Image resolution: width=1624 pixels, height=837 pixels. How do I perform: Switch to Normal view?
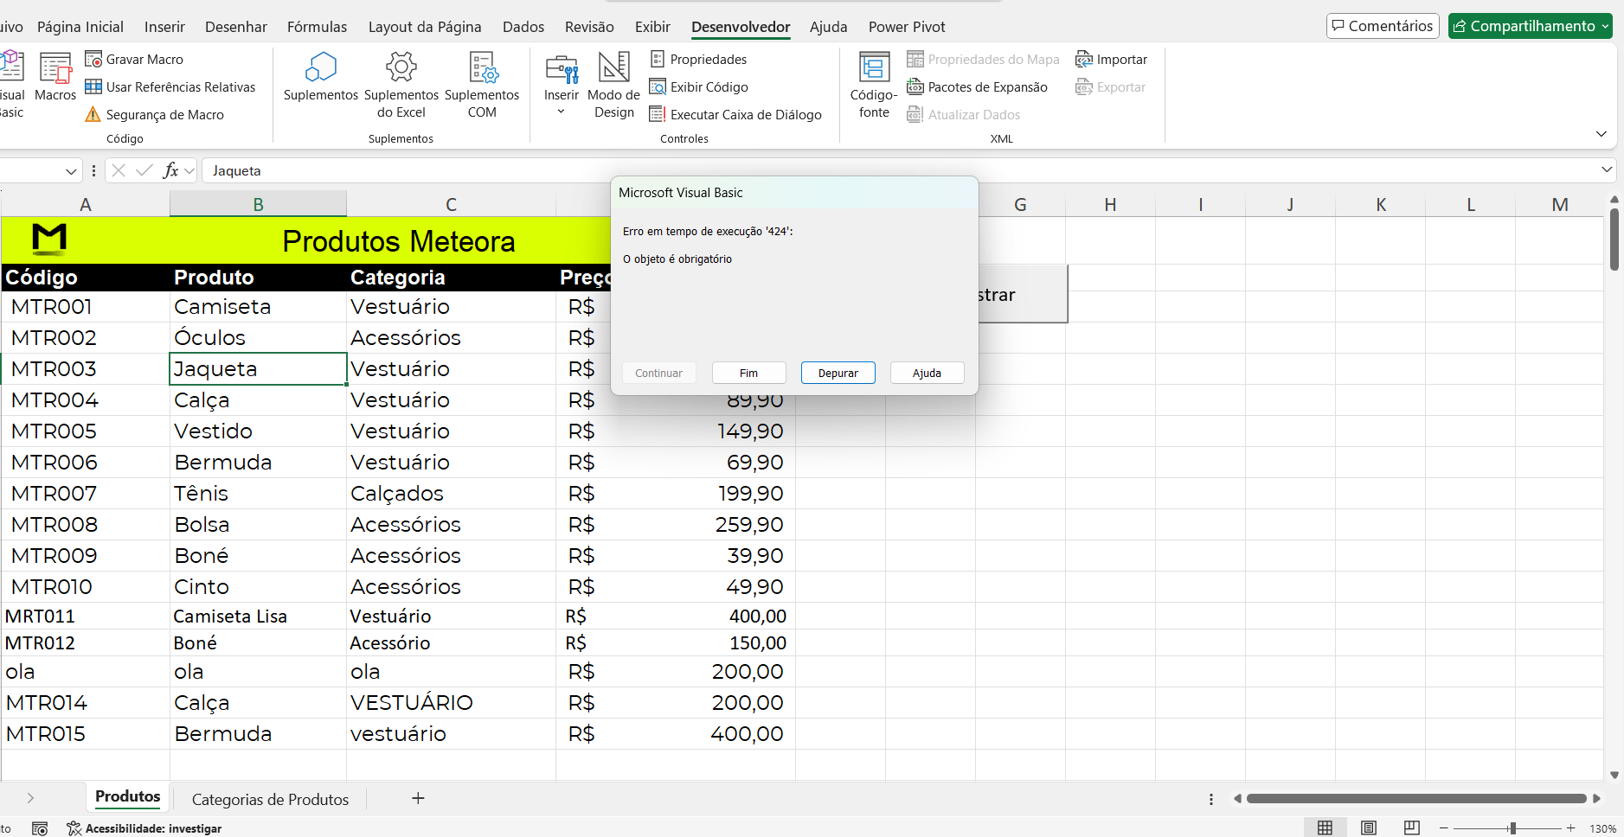coord(1325,827)
